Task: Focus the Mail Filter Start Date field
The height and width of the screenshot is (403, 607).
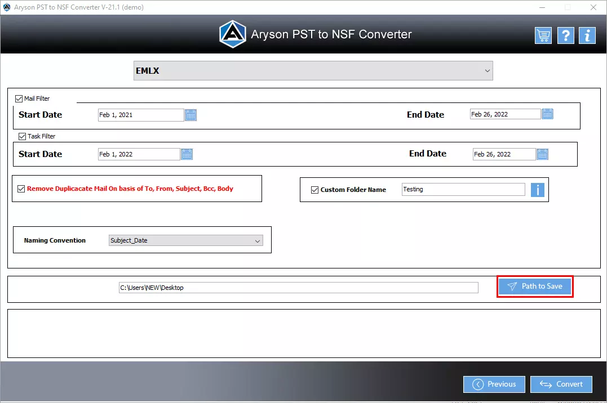Action: coord(141,115)
